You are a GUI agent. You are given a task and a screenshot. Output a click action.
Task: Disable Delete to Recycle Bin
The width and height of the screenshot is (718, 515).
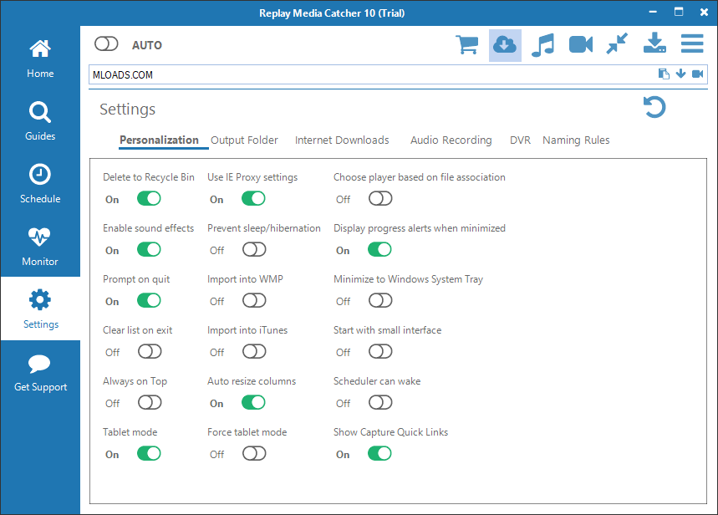[x=149, y=198]
